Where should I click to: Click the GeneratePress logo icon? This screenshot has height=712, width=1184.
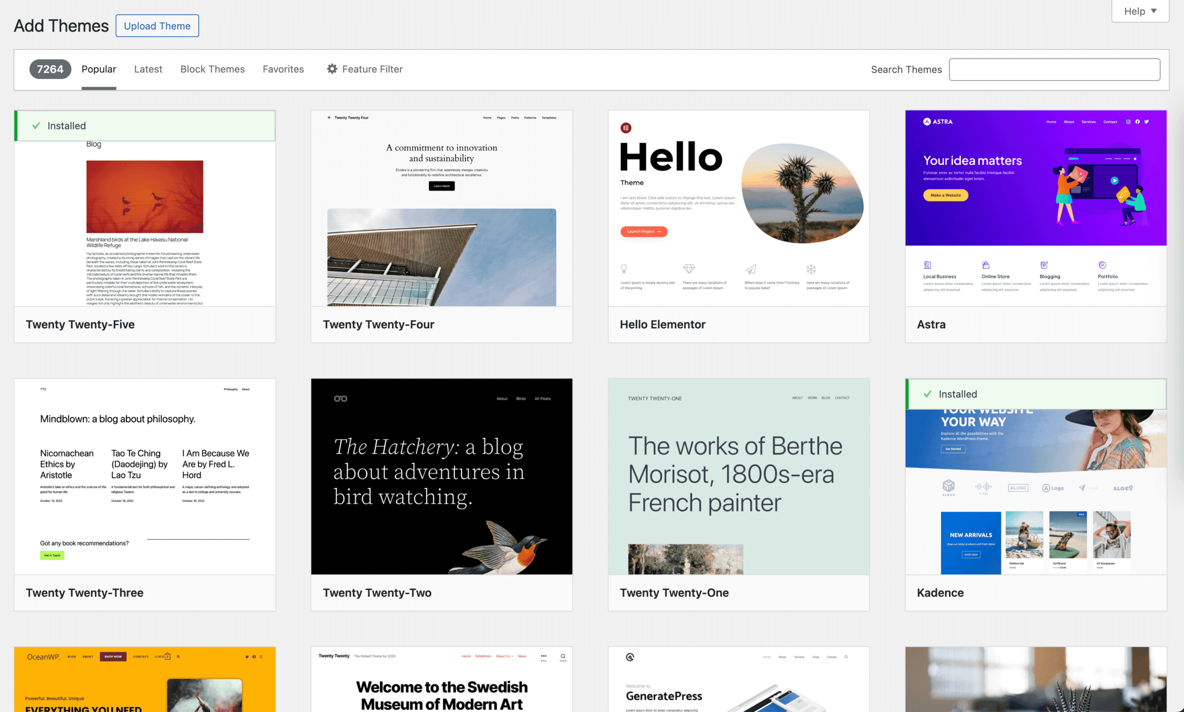[630, 657]
